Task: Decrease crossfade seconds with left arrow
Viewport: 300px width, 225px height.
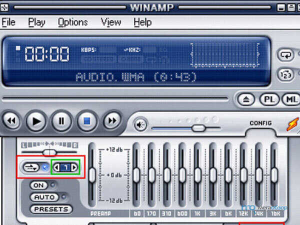Action: [x=56, y=167]
